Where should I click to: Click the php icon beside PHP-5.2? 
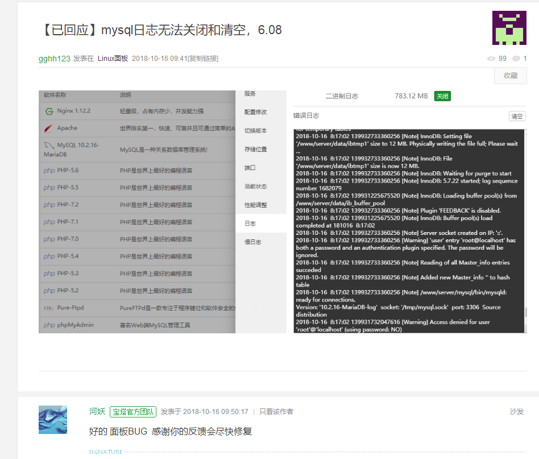click(x=49, y=291)
